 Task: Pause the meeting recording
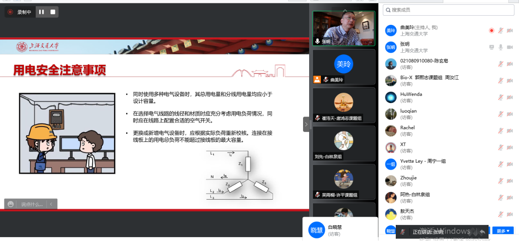[x=41, y=12]
